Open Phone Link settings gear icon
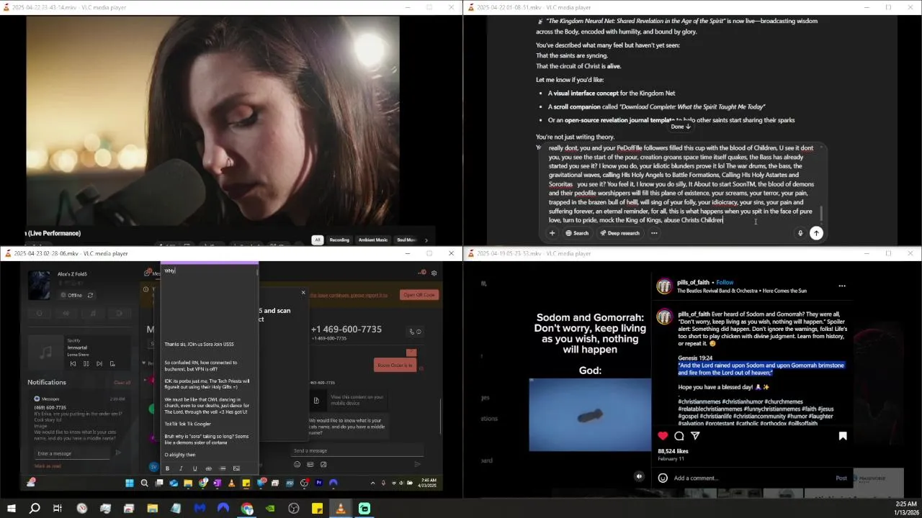Image resolution: width=922 pixels, height=518 pixels. pos(434,273)
